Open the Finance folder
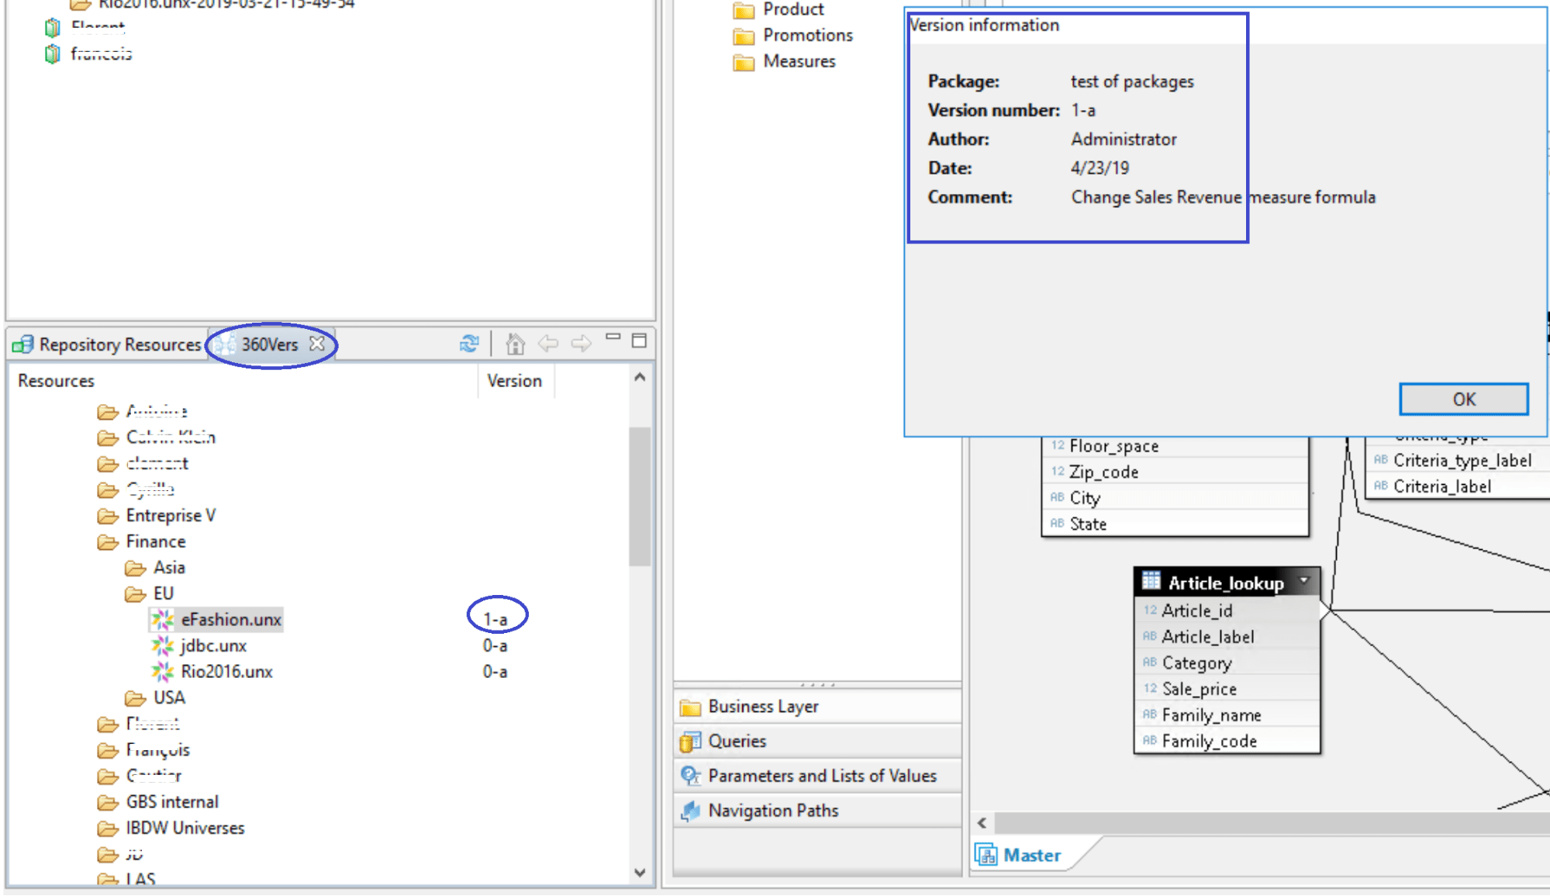 tap(156, 541)
